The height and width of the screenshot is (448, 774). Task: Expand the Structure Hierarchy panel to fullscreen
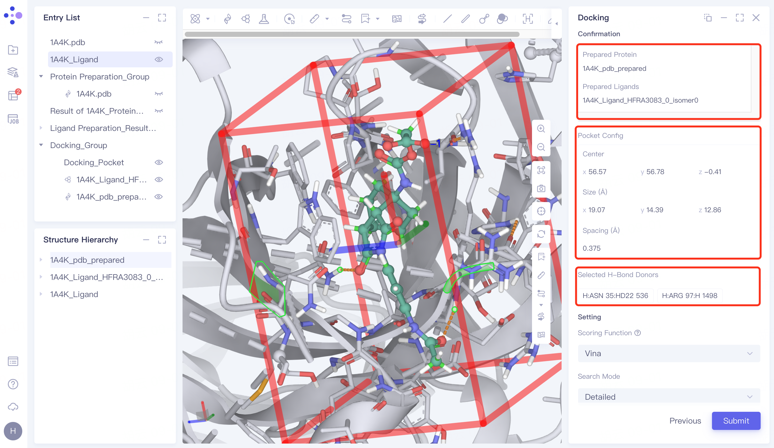(x=162, y=240)
